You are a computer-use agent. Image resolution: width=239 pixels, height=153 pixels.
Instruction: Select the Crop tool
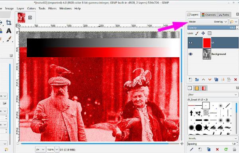[x=8, y=23]
